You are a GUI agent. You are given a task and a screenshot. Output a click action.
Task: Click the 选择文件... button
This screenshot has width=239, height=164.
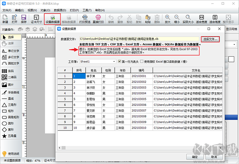(210, 39)
